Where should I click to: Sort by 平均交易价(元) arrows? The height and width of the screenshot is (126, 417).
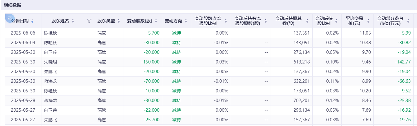pyautogui.click(x=368, y=21)
